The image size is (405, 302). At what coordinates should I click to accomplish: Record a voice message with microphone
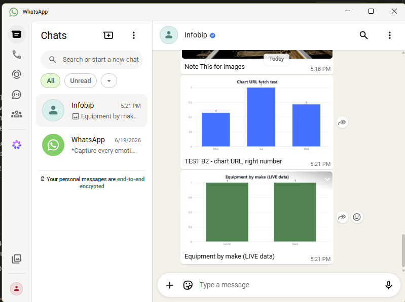click(388, 285)
